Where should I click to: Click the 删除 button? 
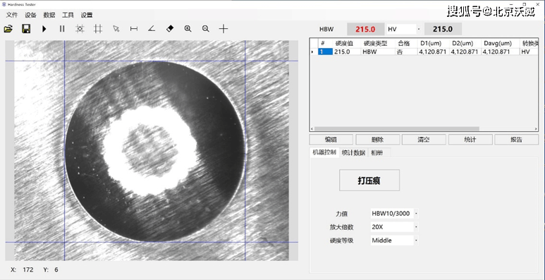377,140
